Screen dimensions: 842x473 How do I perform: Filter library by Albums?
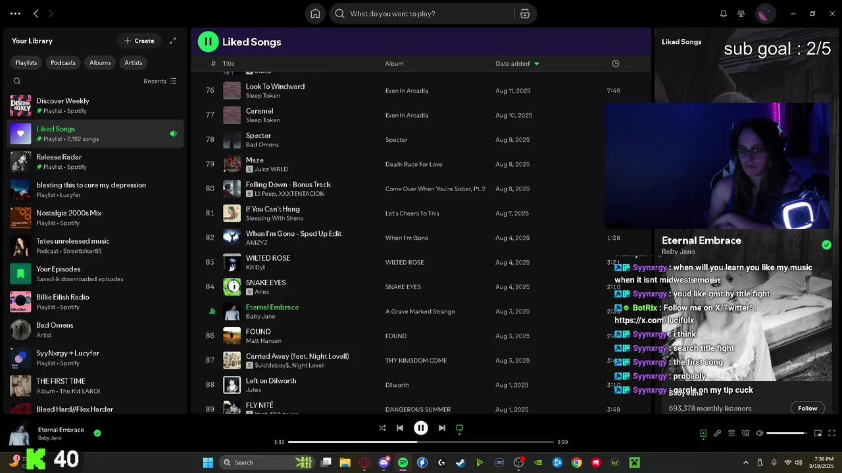(100, 62)
